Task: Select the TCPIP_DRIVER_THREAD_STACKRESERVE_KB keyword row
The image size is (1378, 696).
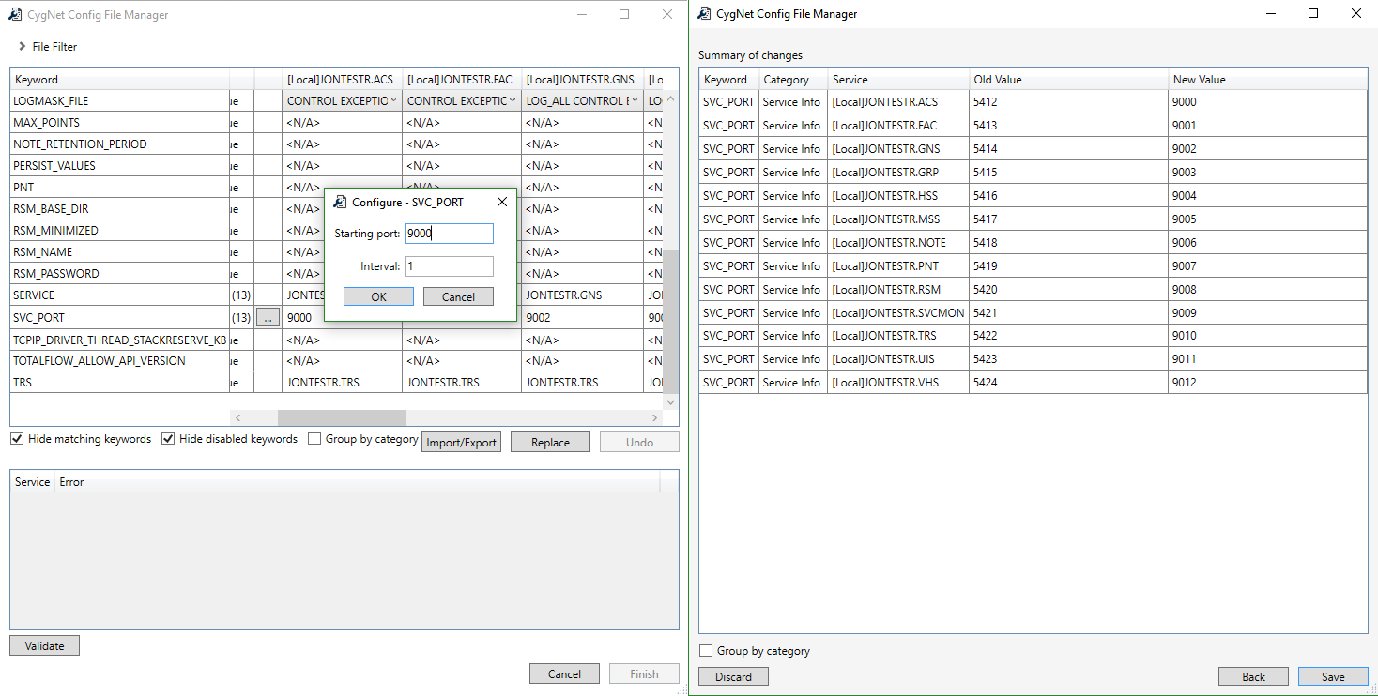Action: coord(119,340)
